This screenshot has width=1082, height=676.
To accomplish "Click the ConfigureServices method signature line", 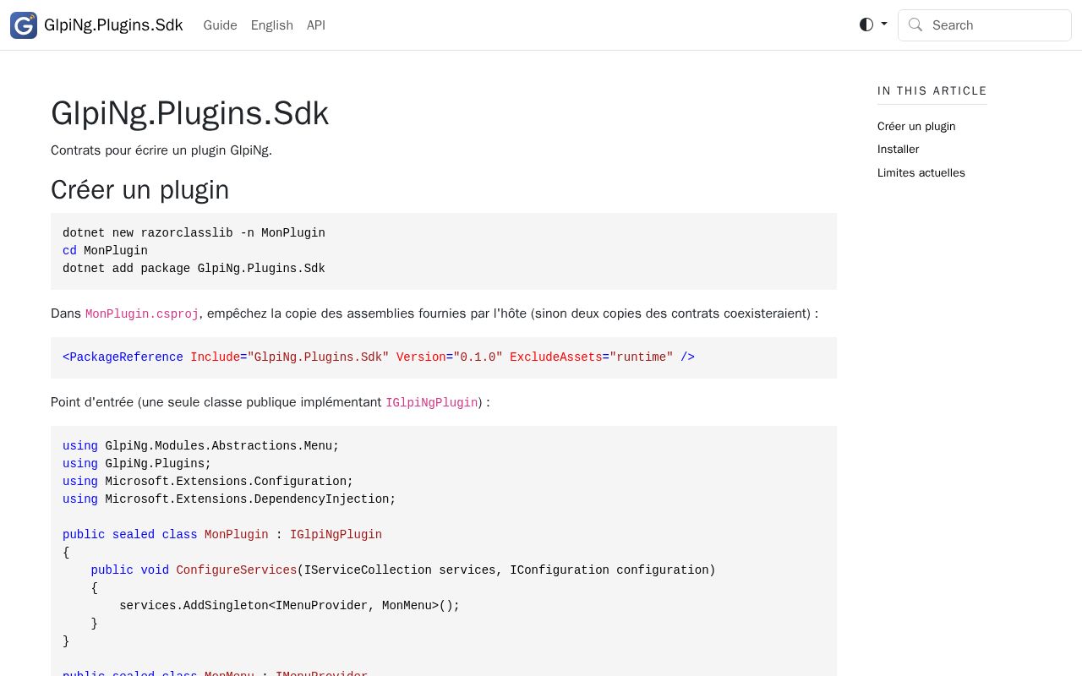I will [403, 570].
